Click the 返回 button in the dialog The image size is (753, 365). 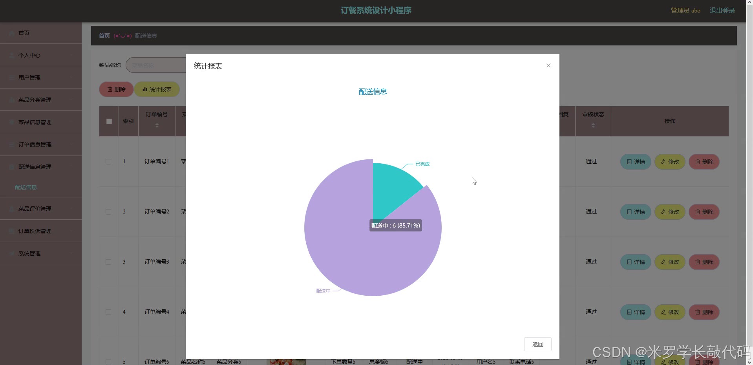click(537, 344)
